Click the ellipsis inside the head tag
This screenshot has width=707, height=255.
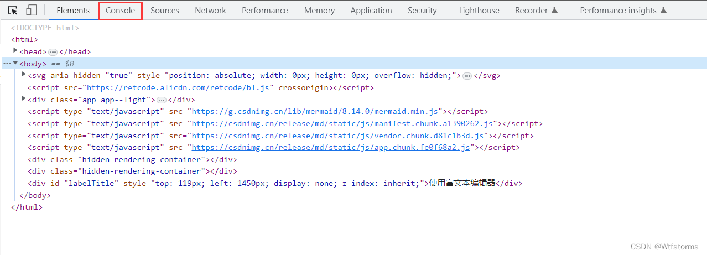click(53, 52)
